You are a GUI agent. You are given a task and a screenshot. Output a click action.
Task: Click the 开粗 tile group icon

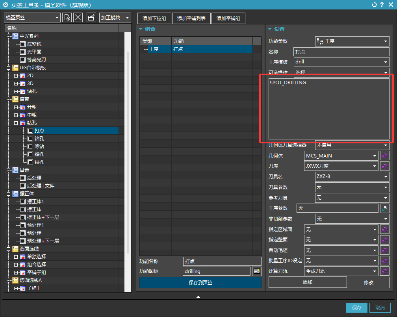click(23, 107)
